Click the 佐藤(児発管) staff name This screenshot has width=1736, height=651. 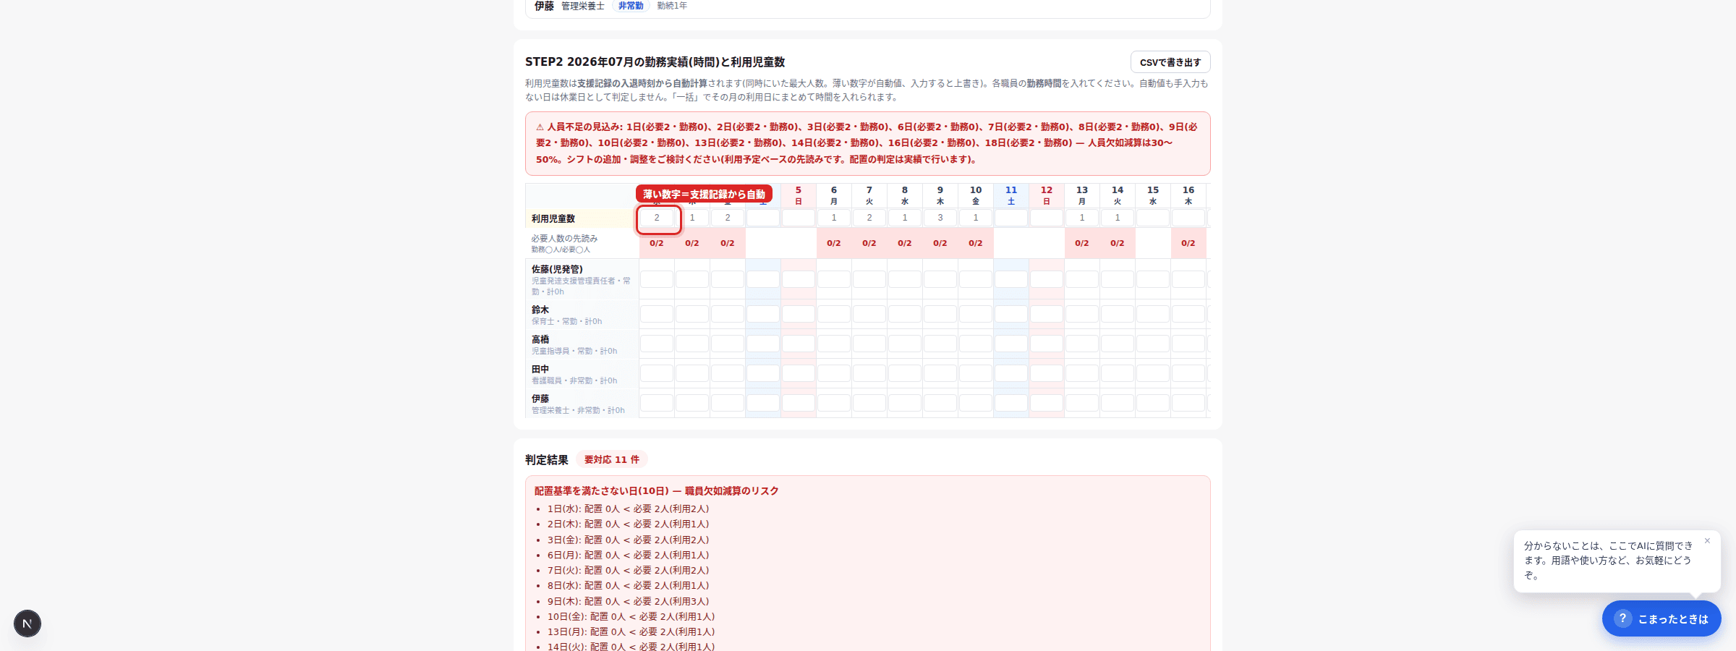(x=557, y=269)
